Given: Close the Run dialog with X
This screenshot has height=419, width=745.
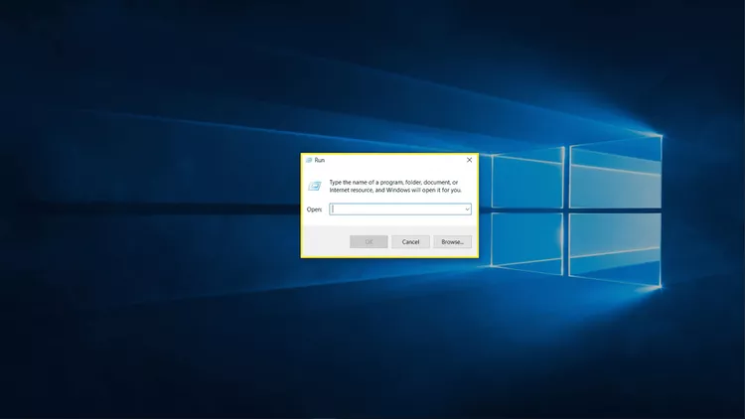Looking at the screenshot, I should (470, 160).
